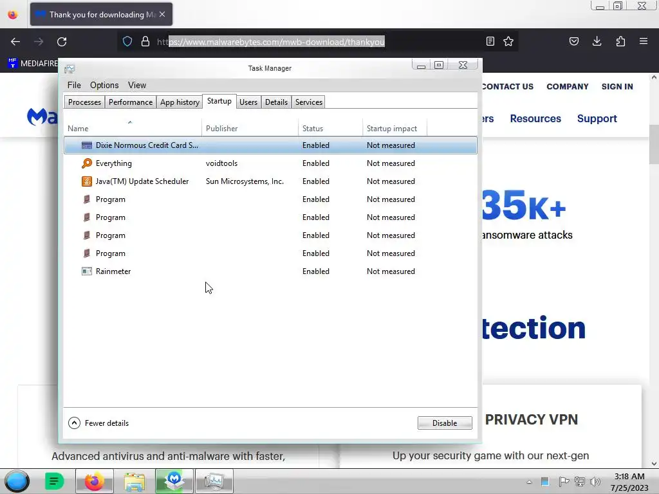Switch to the Processes tab
This screenshot has width=659, height=494.
click(x=84, y=102)
